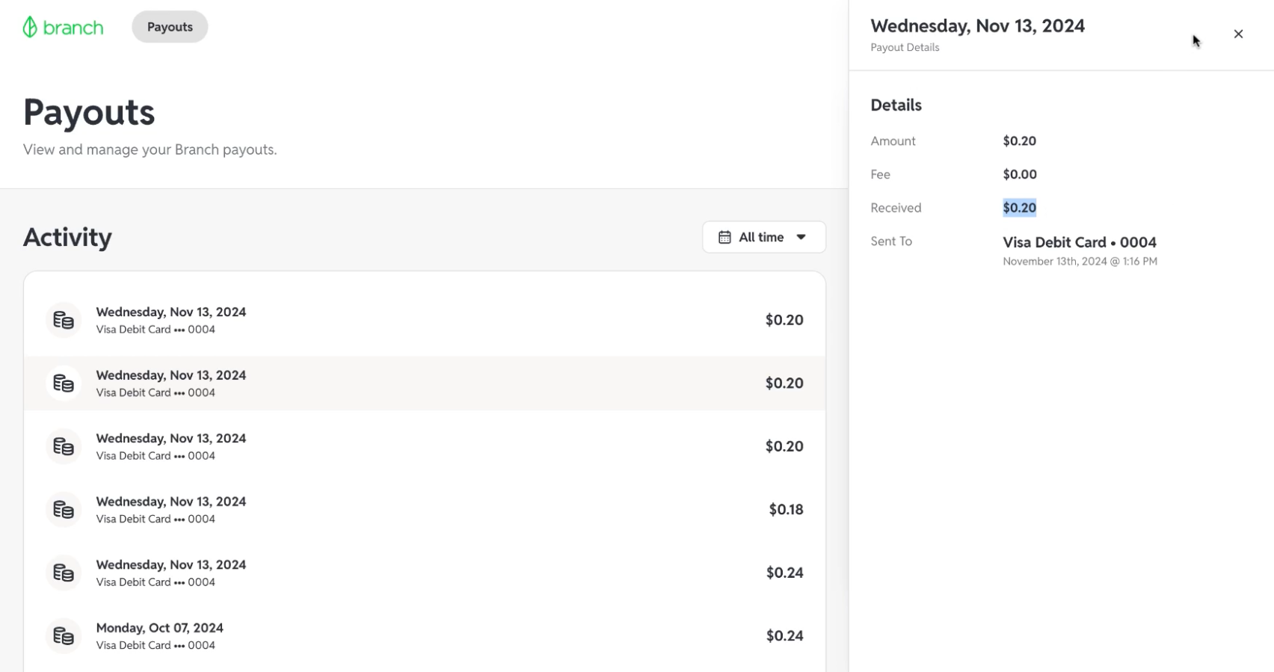This screenshot has width=1274, height=672.
Task: Click the calendar icon in date filter
Action: (x=724, y=237)
